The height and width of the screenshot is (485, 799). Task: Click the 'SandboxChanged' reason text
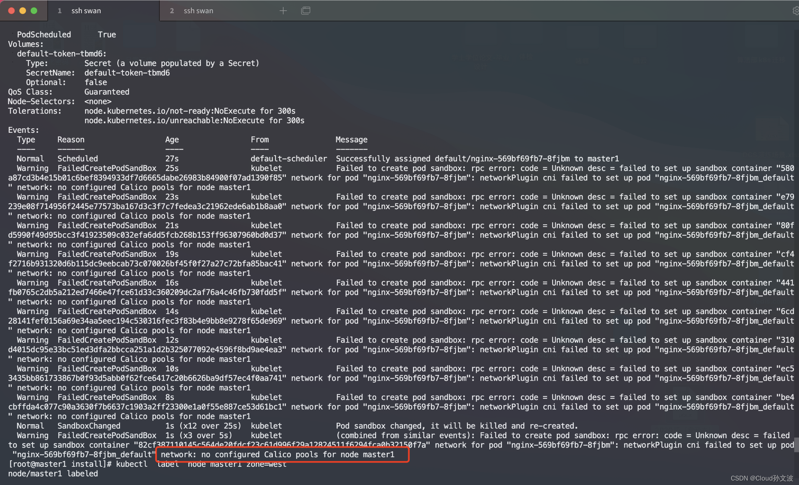pos(89,426)
